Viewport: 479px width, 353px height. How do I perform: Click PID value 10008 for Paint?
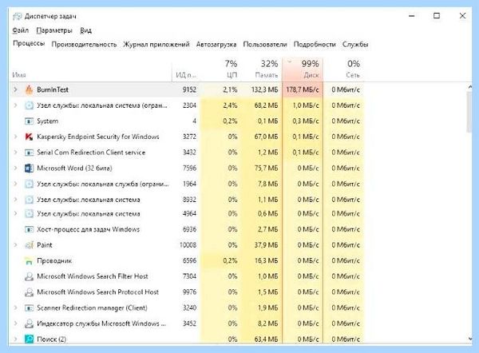pyautogui.click(x=188, y=245)
